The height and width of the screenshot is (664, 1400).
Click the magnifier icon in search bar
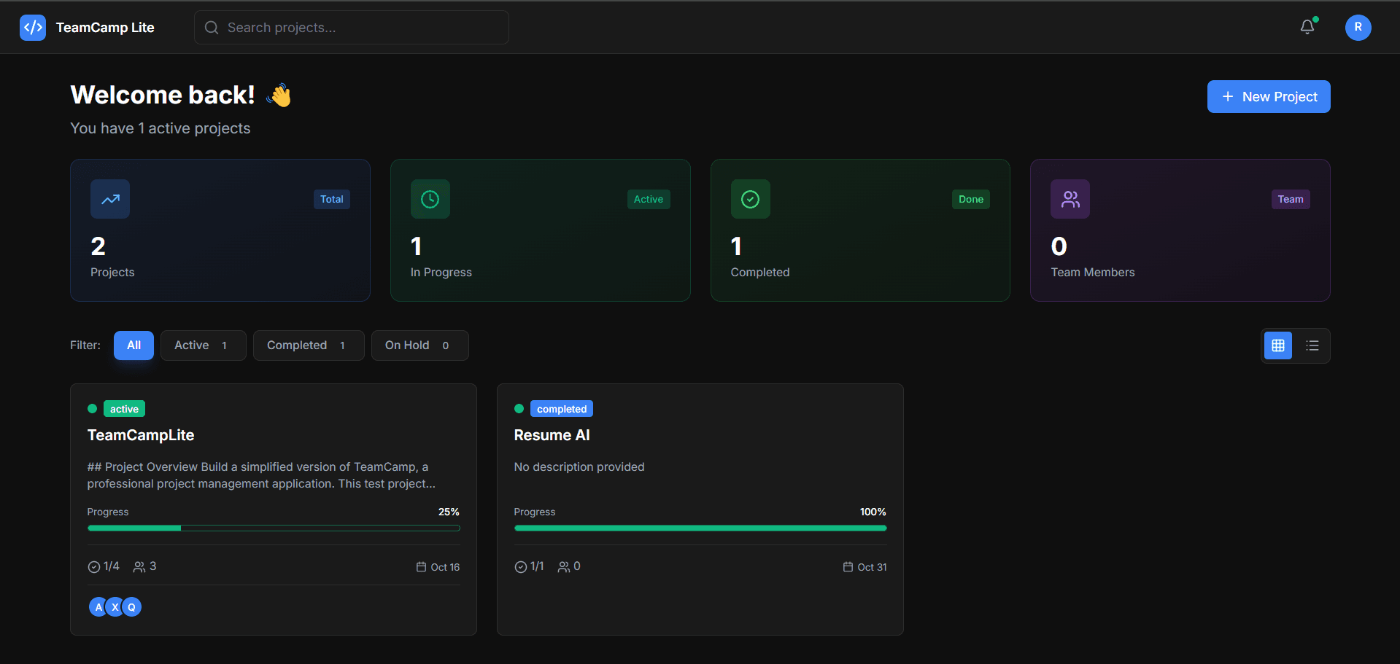click(x=212, y=28)
